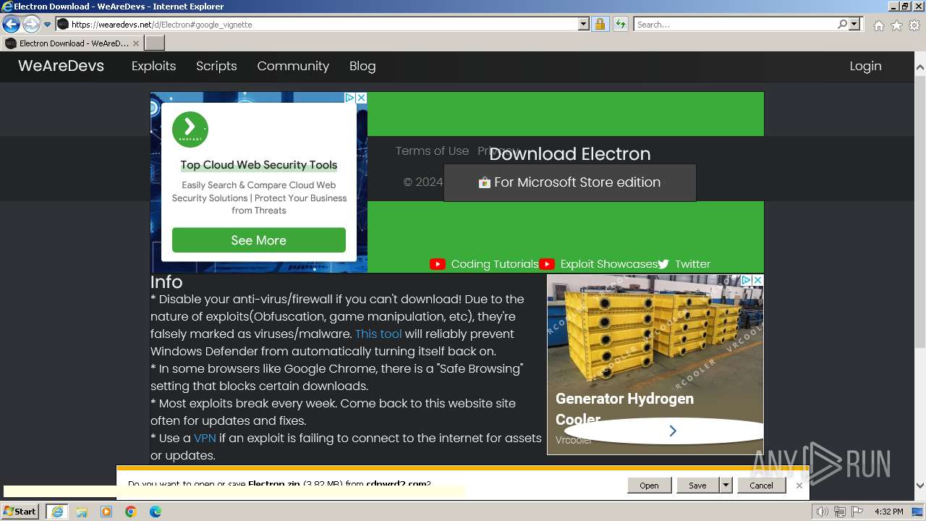The height and width of the screenshot is (521, 926).
Task: Click the Terms of Use link
Action: click(432, 151)
